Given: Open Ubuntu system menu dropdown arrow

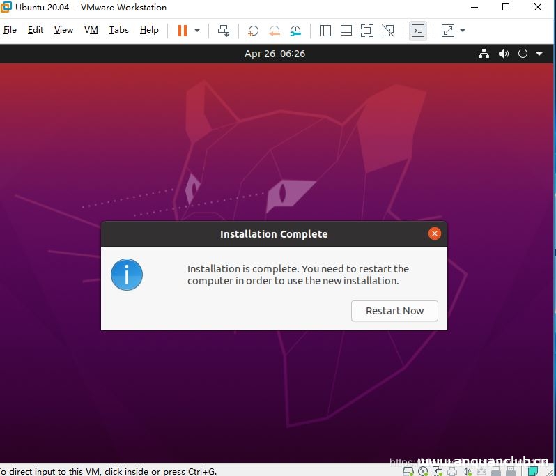Looking at the screenshot, I should [x=538, y=54].
